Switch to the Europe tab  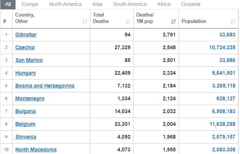(x=30, y=4)
